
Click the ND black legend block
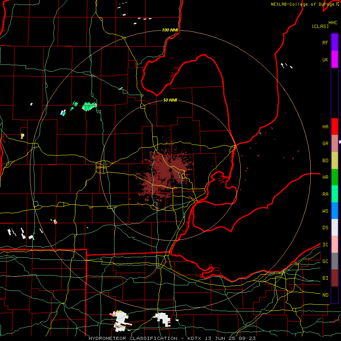335,295
